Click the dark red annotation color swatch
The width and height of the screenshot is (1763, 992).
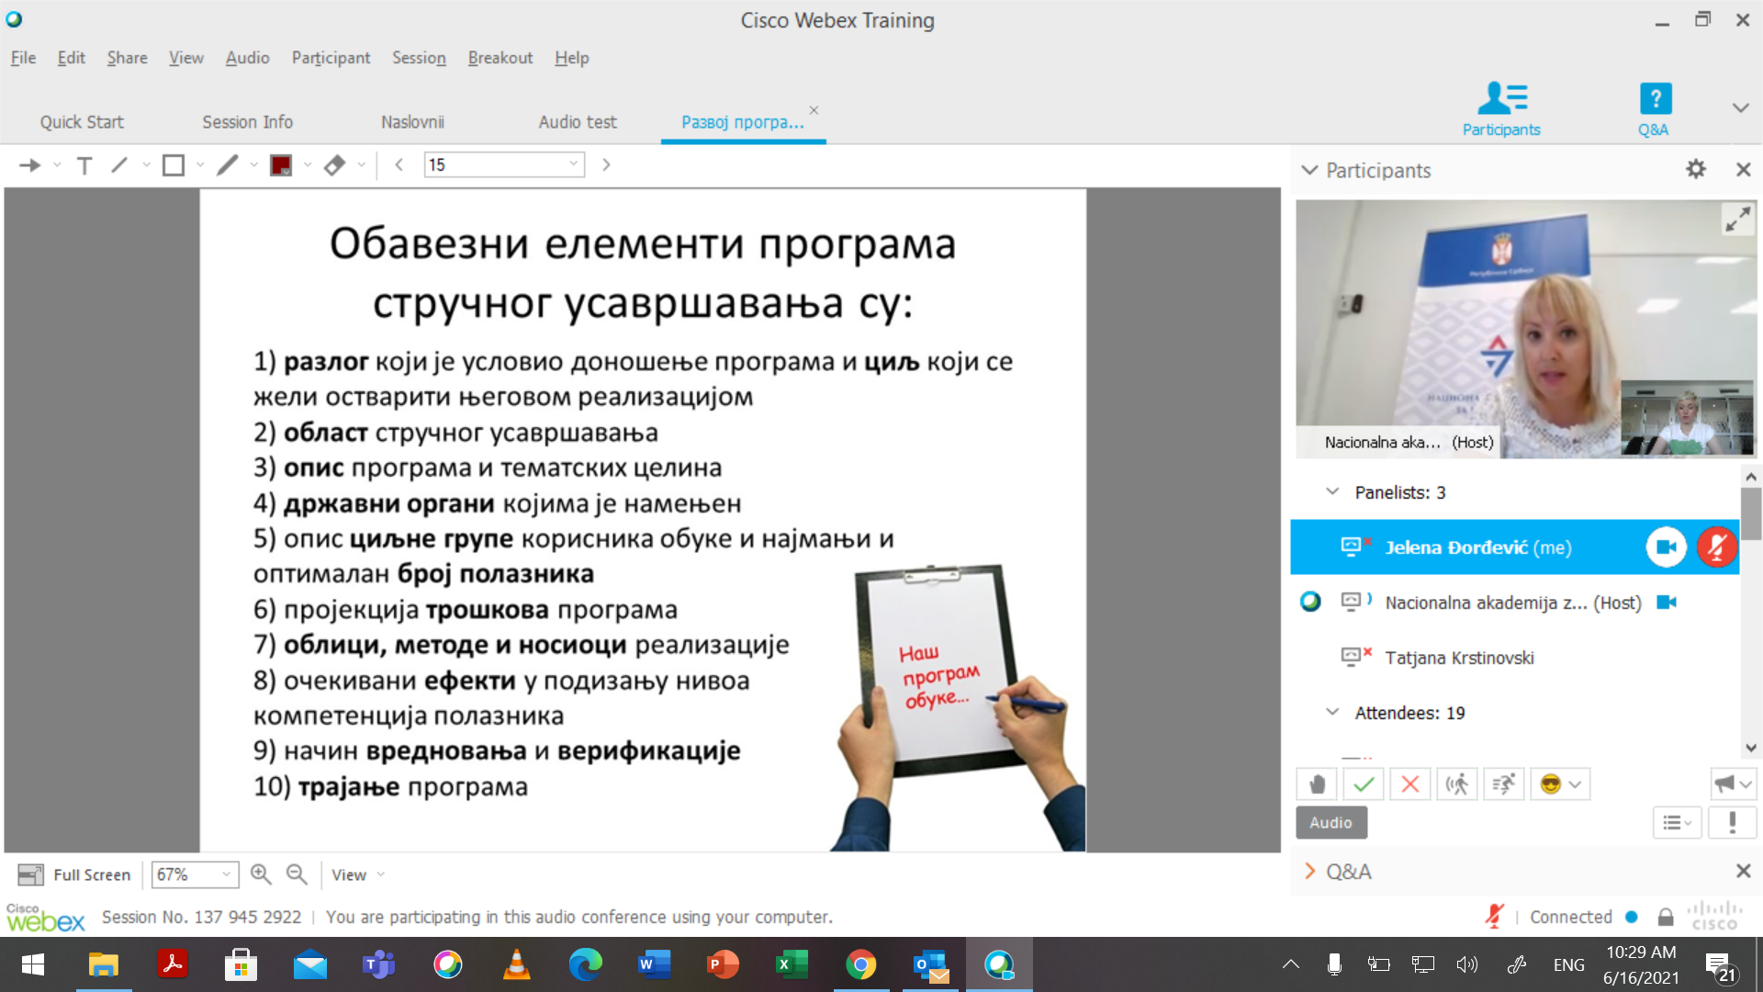point(281,165)
